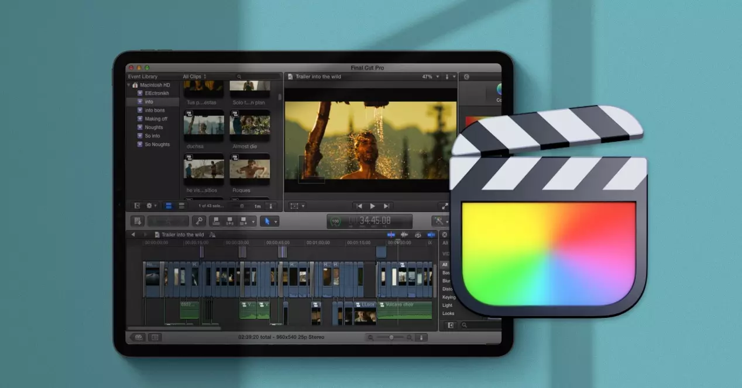Click the timeline zoom in magnifier
The image size is (742, 388).
[409, 337]
